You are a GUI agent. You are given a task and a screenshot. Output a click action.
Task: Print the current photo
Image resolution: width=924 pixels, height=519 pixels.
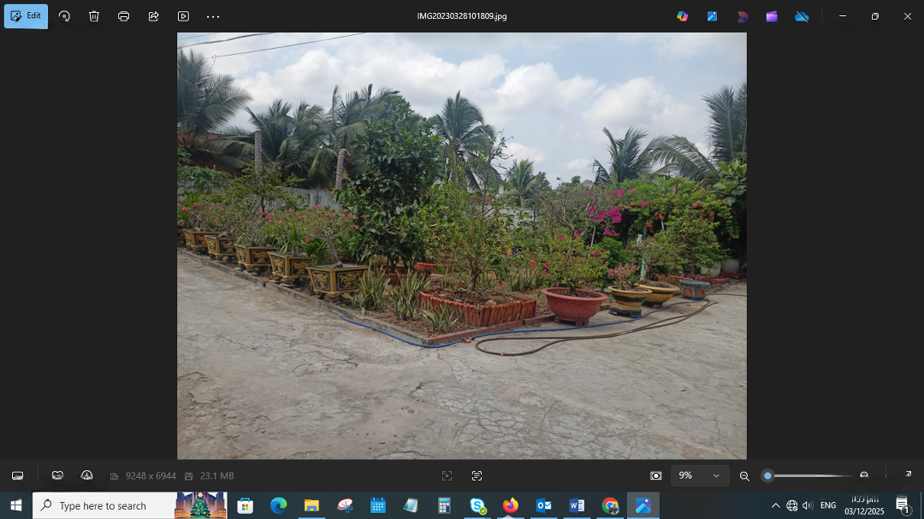pyautogui.click(x=124, y=16)
